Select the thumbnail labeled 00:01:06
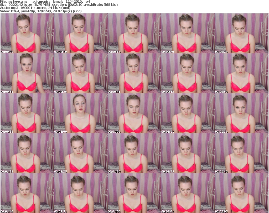 [134, 113]
